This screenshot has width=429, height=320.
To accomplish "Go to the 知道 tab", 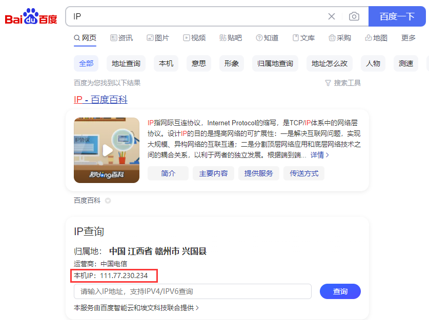I will 267,38.
